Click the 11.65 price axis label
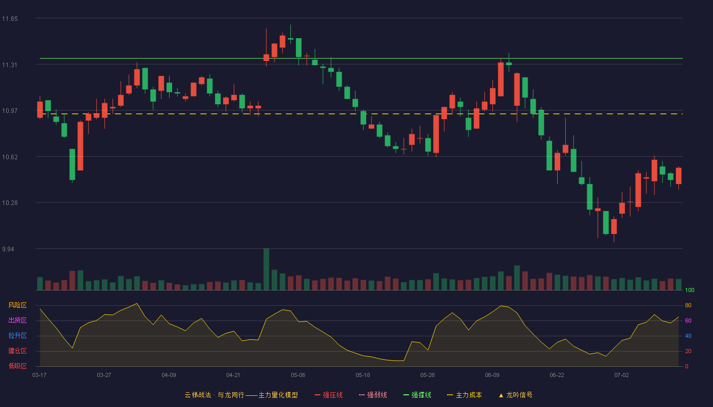 tap(10, 19)
